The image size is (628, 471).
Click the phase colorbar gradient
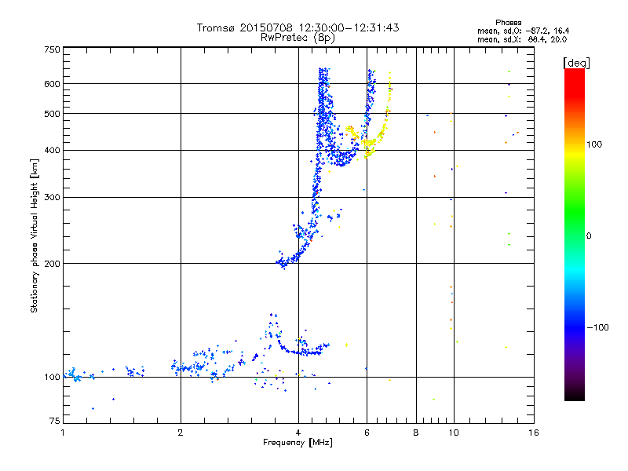575,235
